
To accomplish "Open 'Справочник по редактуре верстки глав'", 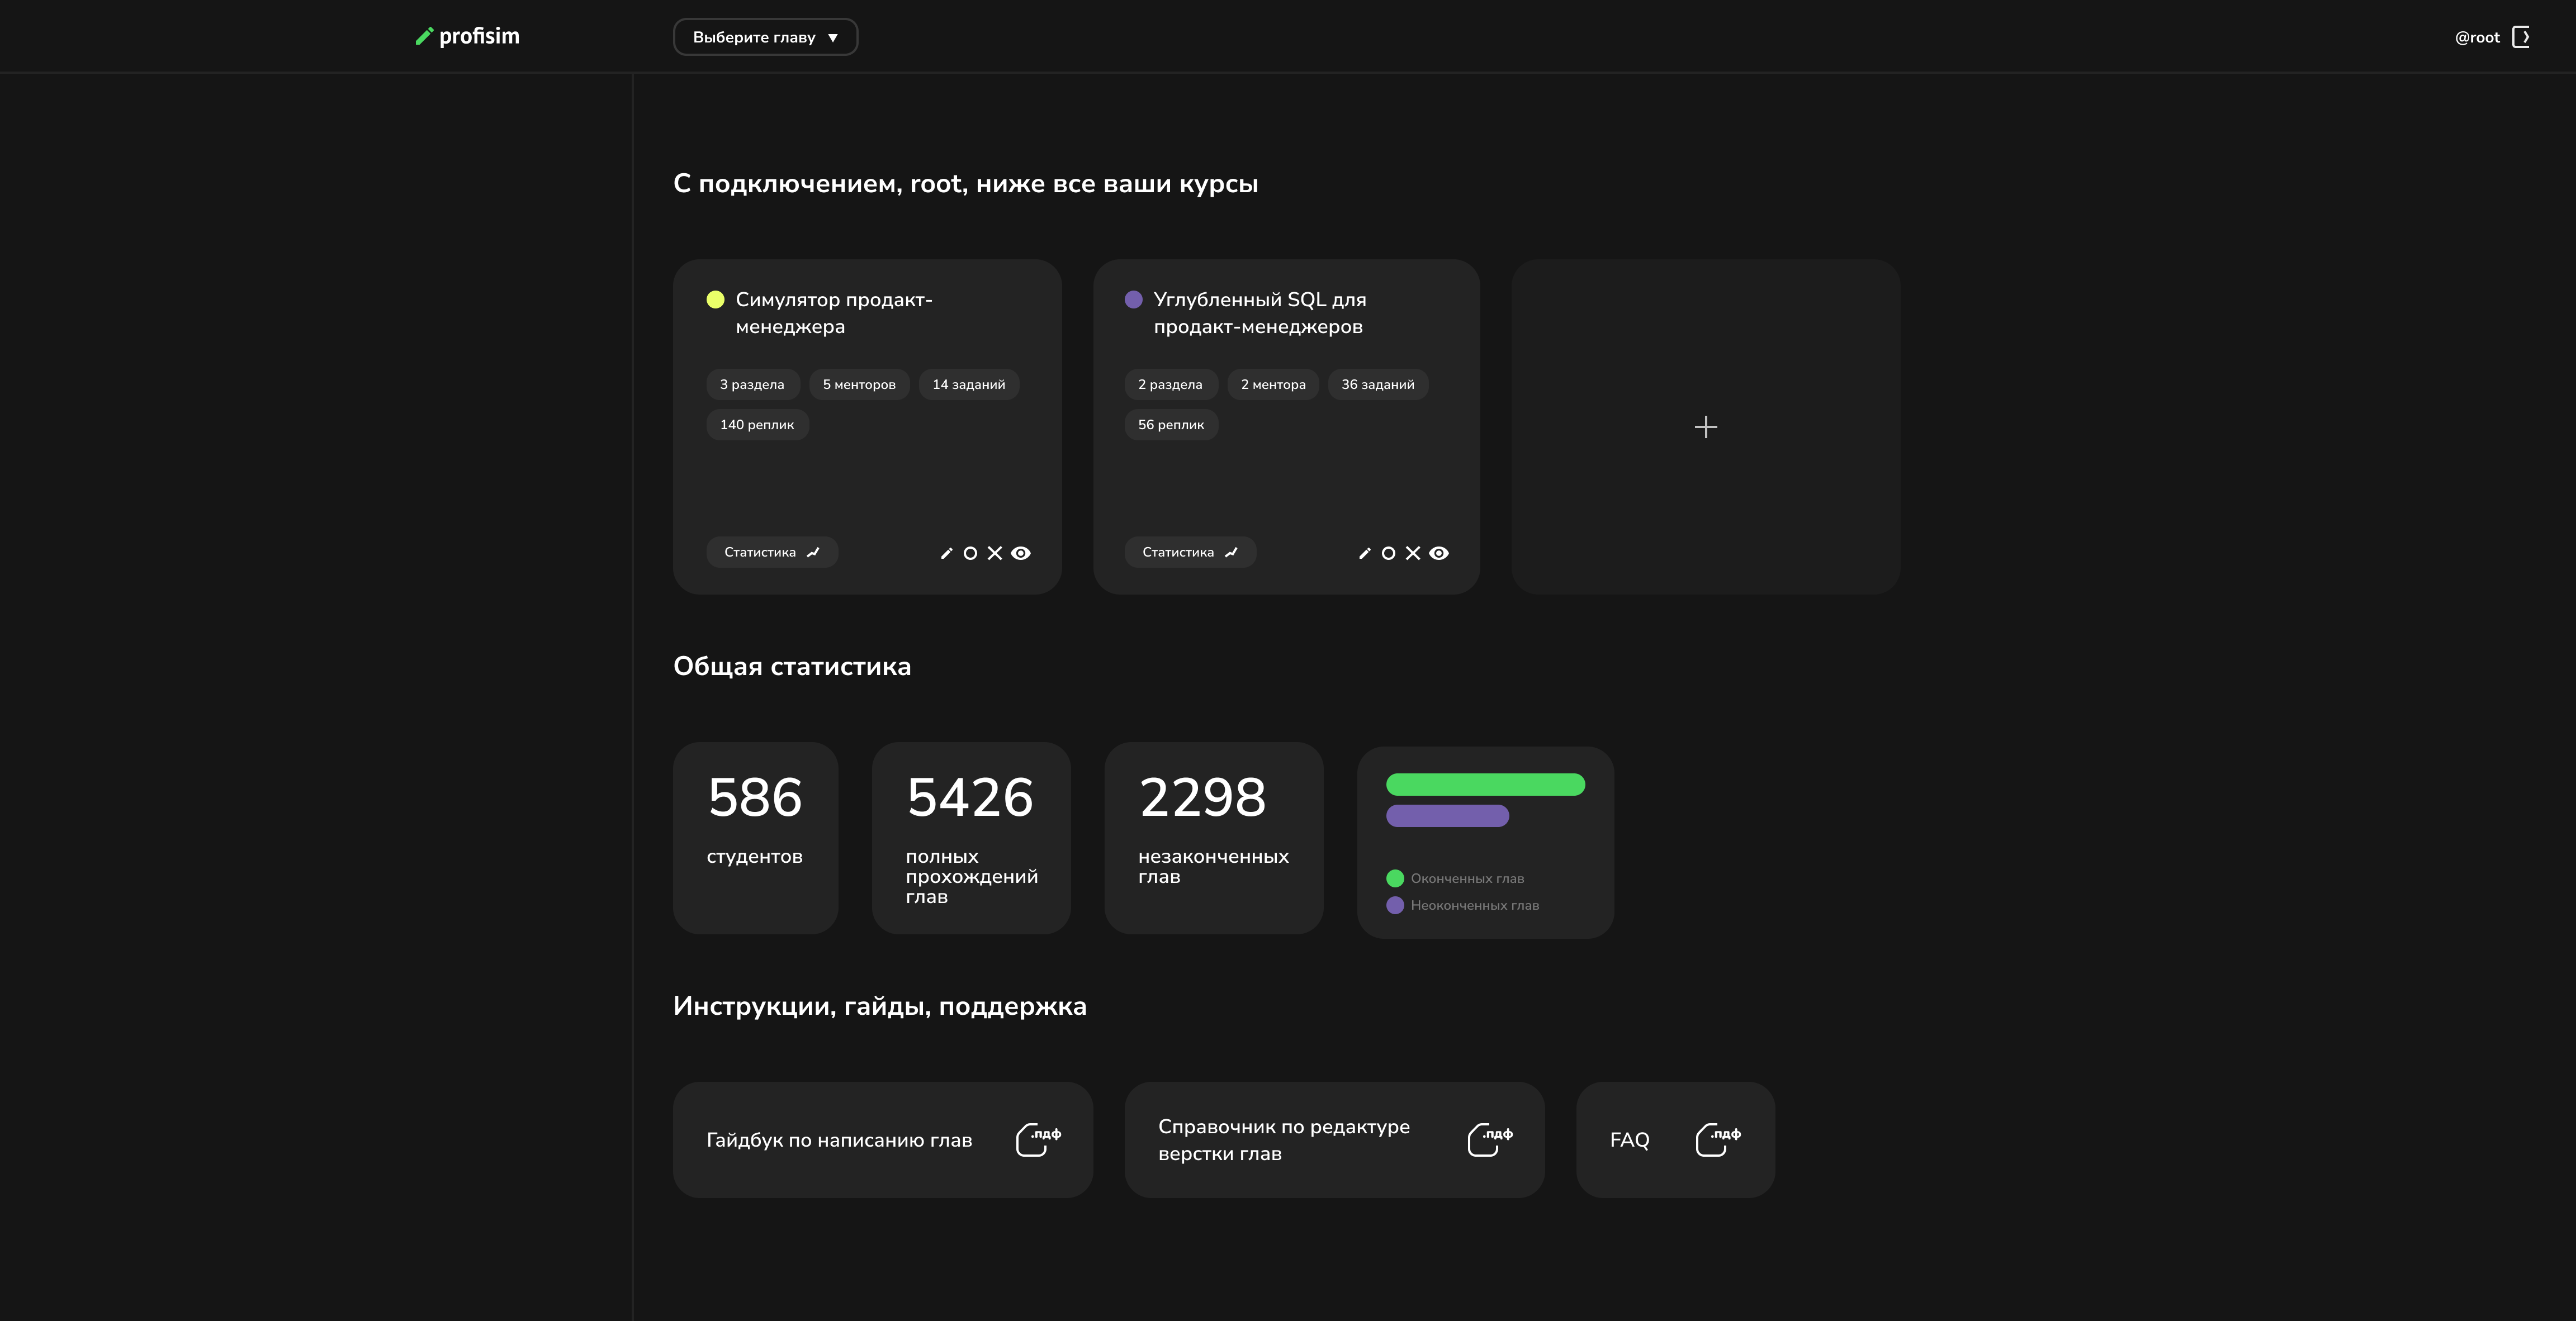I will click(x=1334, y=1139).
